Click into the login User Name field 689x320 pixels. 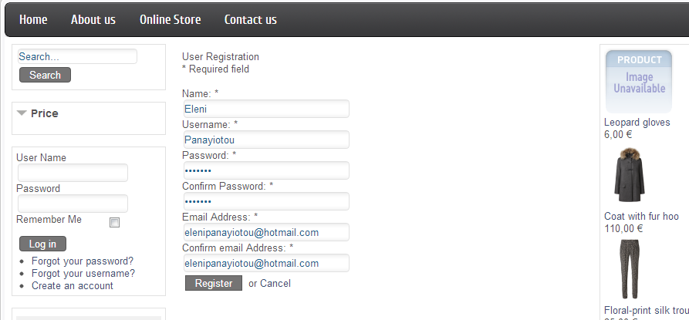click(x=73, y=173)
